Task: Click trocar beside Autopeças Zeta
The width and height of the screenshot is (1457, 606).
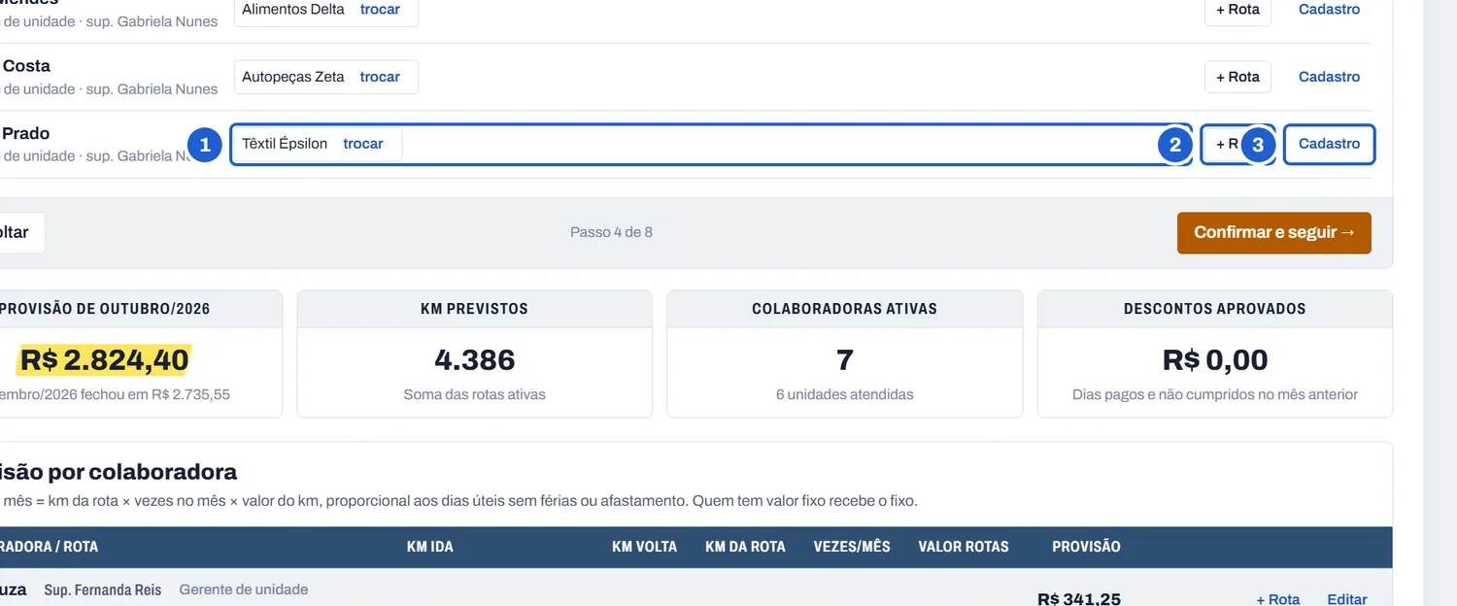Action: [x=380, y=77]
